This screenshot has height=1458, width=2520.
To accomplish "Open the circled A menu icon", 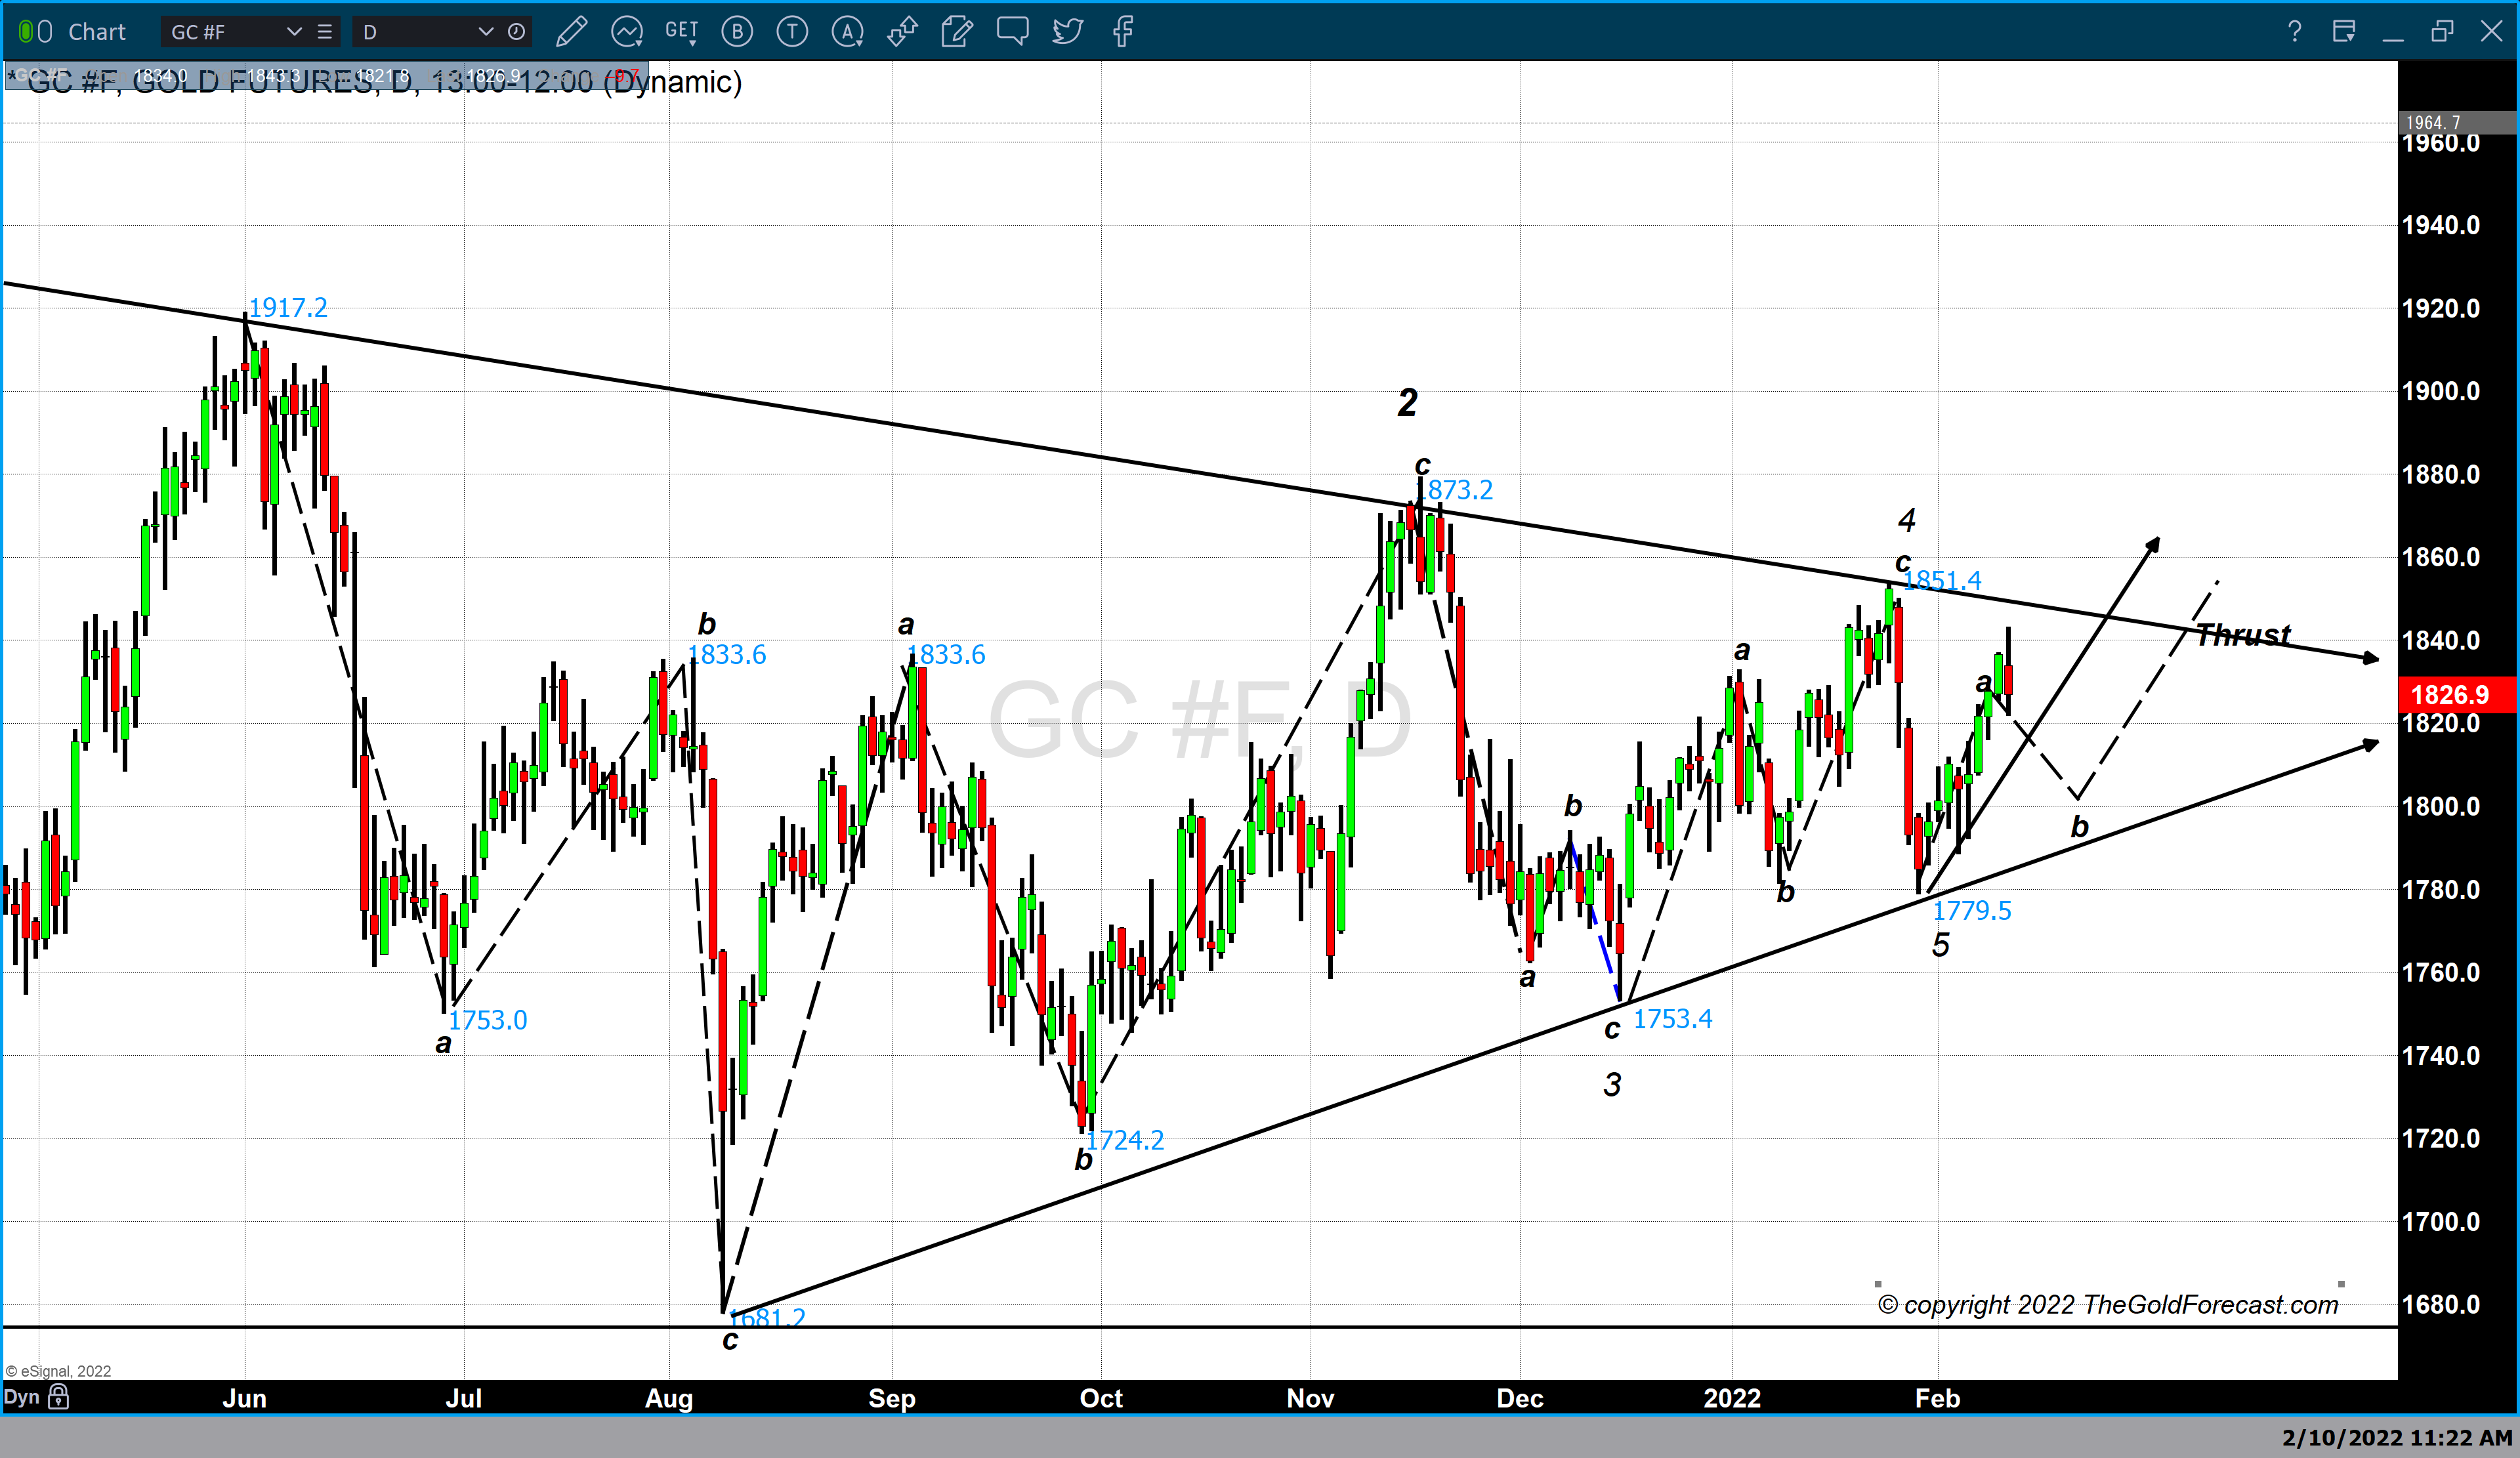I will 847,32.
